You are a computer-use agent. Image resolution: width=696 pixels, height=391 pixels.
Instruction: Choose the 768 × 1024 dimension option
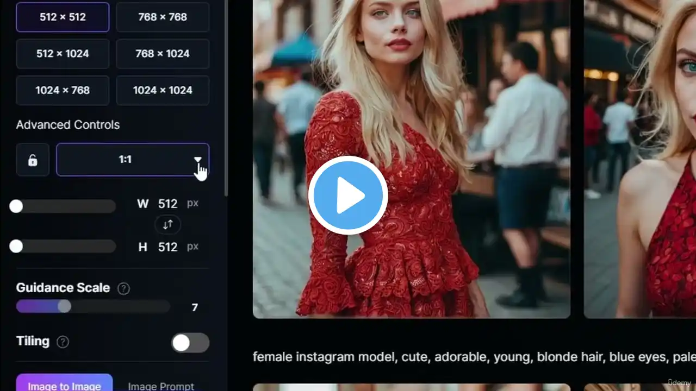pyautogui.click(x=163, y=54)
